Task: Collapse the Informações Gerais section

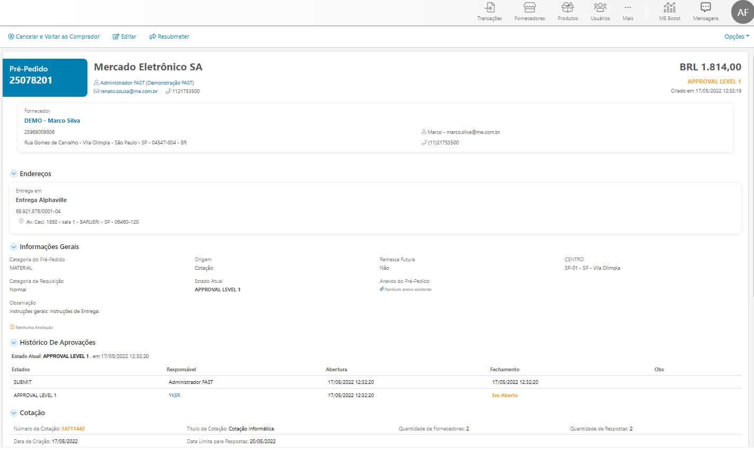Action: 14,246
